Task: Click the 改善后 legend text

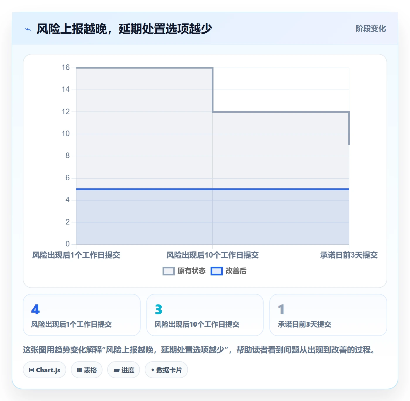Action: 236,271
